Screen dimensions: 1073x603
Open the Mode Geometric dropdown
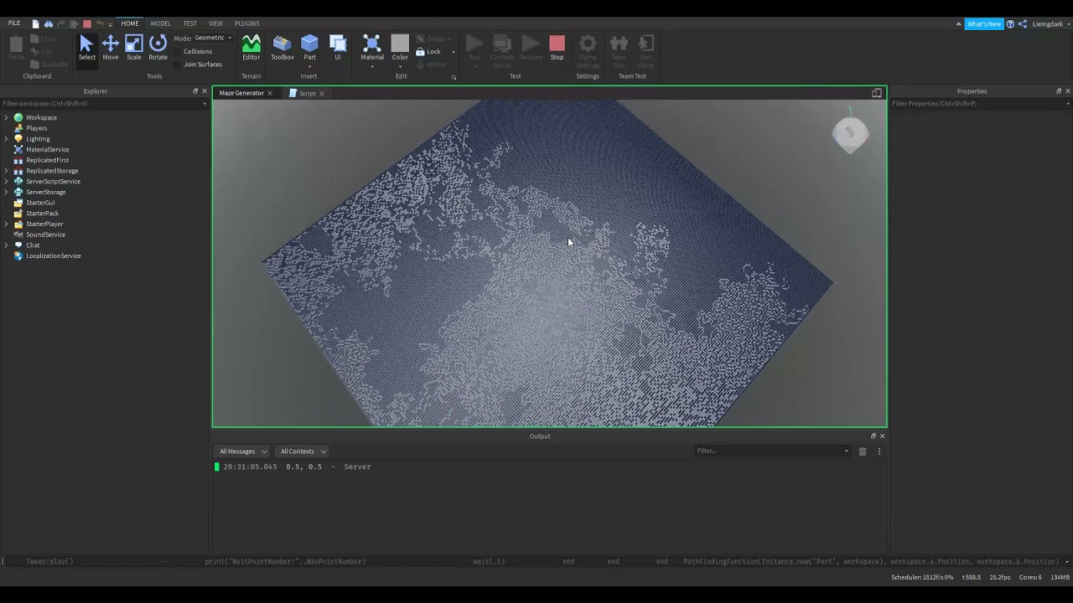point(213,38)
